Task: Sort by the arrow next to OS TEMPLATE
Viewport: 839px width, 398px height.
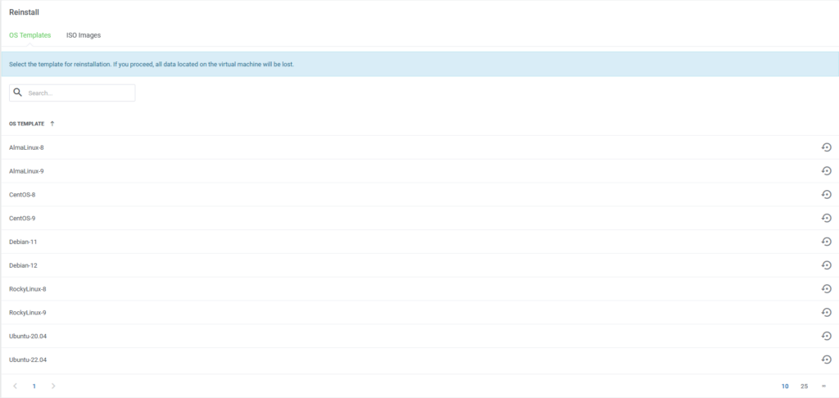Action: tap(52, 124)
